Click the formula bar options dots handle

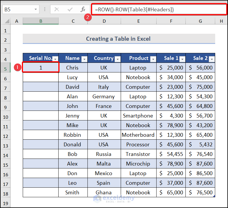[x=45, y=9]
